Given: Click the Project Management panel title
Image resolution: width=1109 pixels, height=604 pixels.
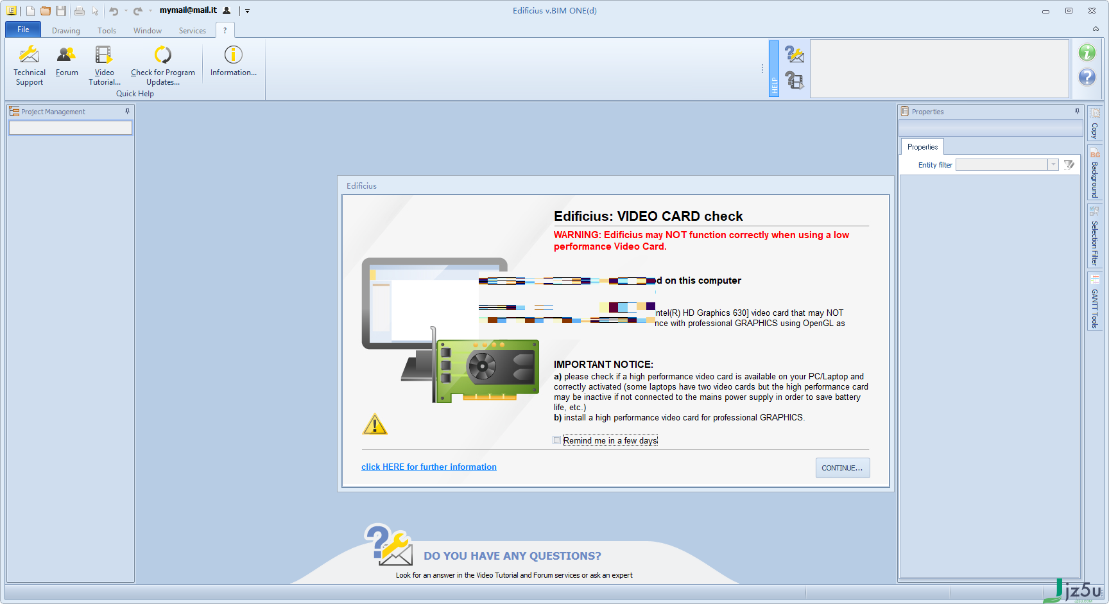Looking at the screenshot, I should [53, 112].
